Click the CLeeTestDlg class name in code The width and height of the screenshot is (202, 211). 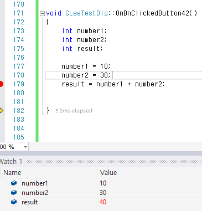point(86,13)
